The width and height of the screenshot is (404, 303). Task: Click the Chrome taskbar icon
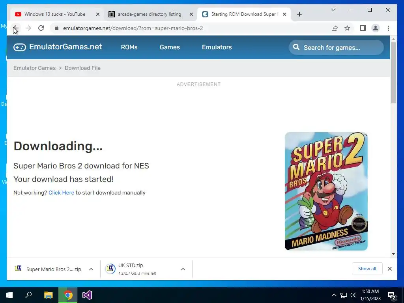pyautogui.click(x=68, y=295)
